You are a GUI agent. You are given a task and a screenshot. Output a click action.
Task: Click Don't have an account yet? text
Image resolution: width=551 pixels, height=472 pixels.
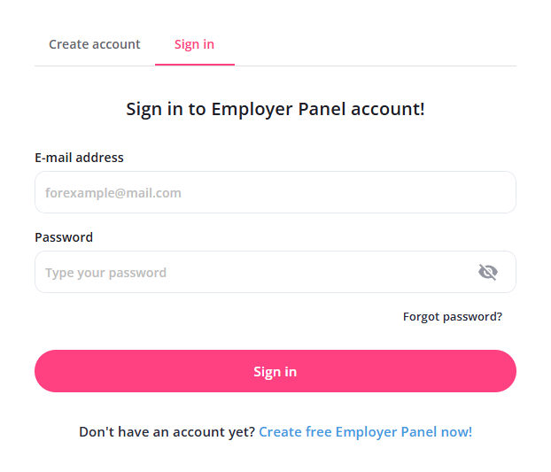(167, 432)
